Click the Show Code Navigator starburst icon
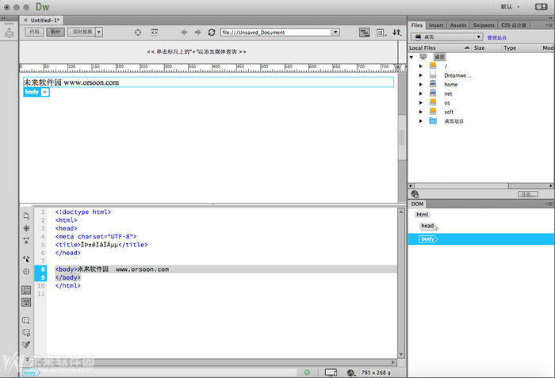The height and width of the screenshot is (378, 555). 26,228
